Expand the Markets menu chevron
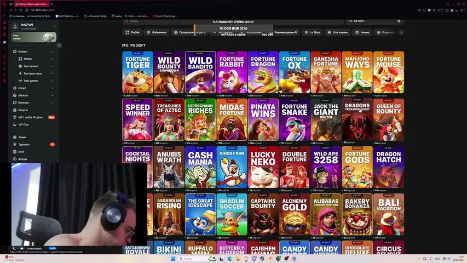 (x=53, y=95)
